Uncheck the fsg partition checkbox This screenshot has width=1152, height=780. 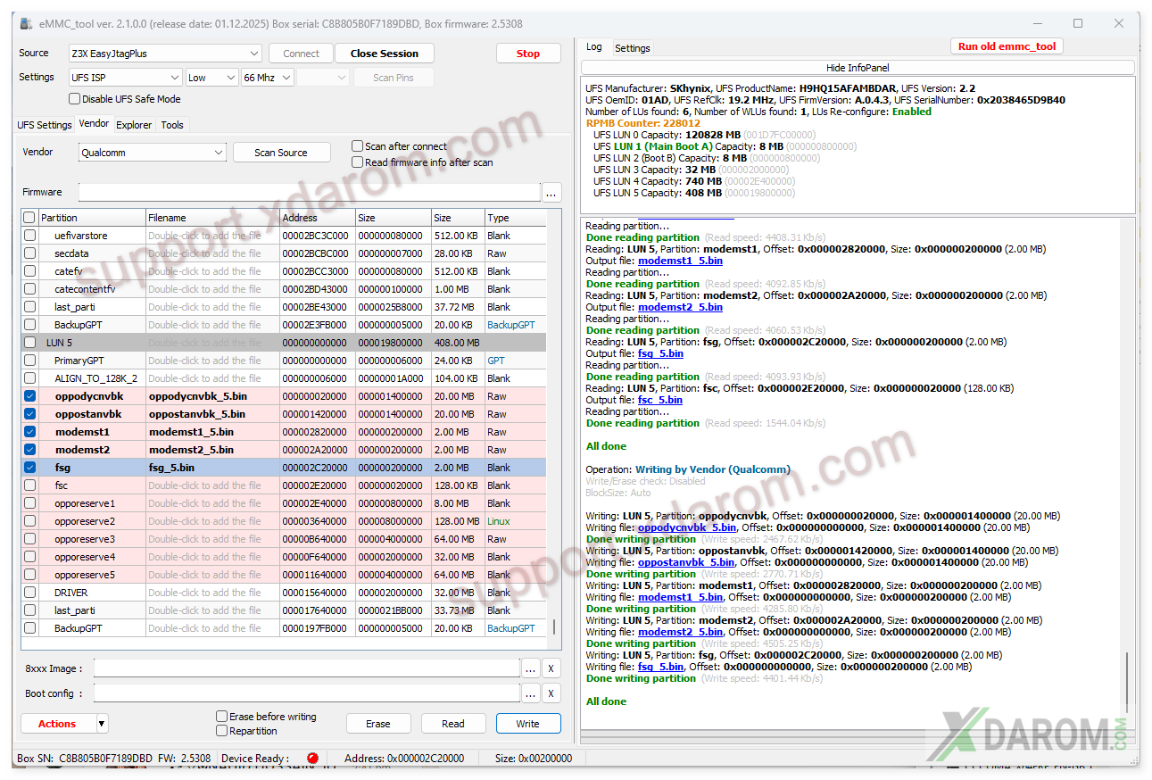click(30, 468)
